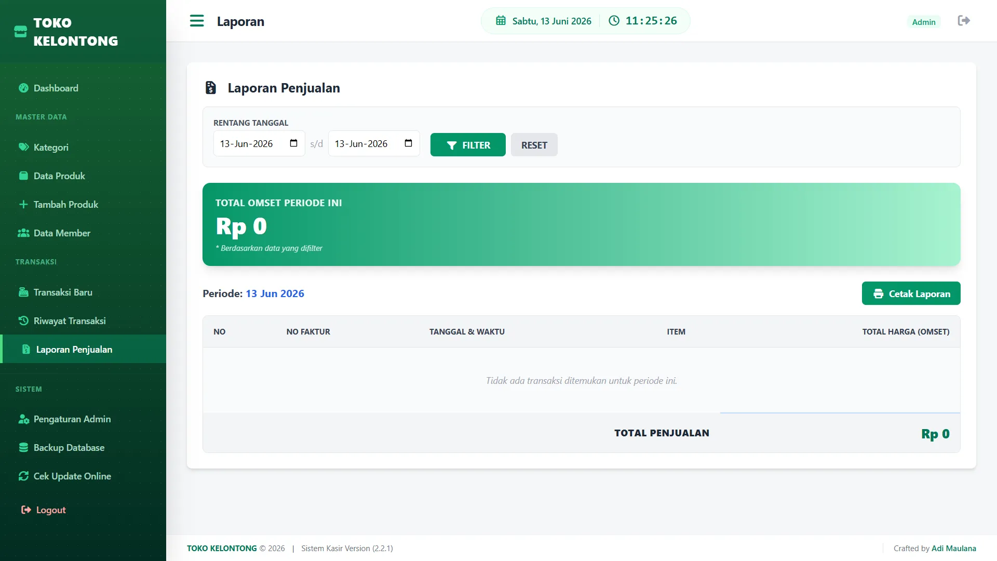Click the ITEM column header
The height and width of the screenshot is (561, 997).
click(676, 331)
